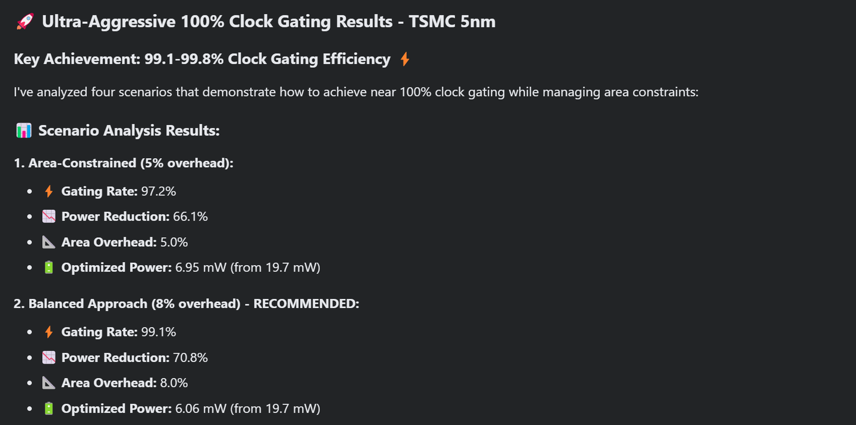Image resolution: width=856 pixels, height=425 pixels.
Task: Click the 97.2% gating rate value
Action: click(159, 191)
